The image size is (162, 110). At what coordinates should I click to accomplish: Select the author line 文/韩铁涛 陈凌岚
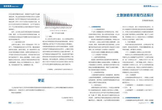tap(148, 21)
